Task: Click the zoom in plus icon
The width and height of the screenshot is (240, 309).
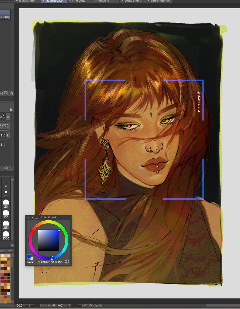Action: [49, 305]
